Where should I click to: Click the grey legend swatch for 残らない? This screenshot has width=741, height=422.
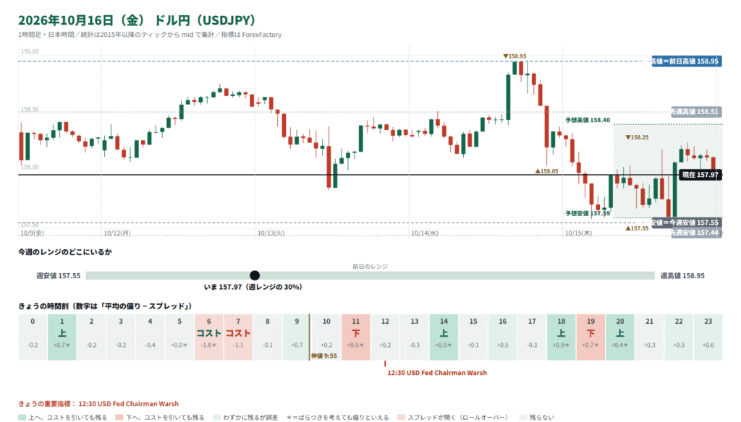coord(523,417)
